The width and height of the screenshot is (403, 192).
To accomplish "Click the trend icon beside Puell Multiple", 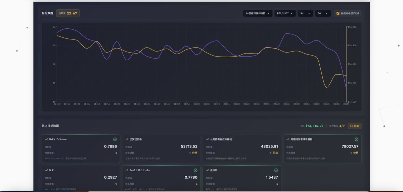I will (127, 170).
